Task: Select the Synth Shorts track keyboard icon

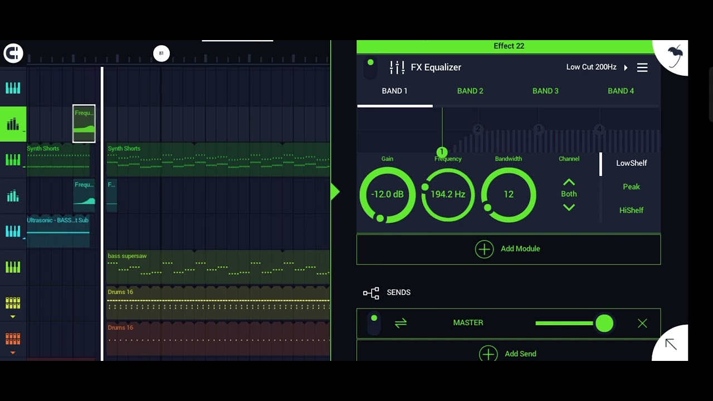Action: [13, 160]
